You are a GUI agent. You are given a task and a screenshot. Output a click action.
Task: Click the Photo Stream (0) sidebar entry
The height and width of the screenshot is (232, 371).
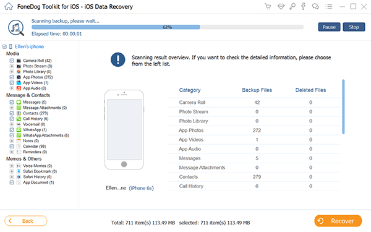point(37,66)
